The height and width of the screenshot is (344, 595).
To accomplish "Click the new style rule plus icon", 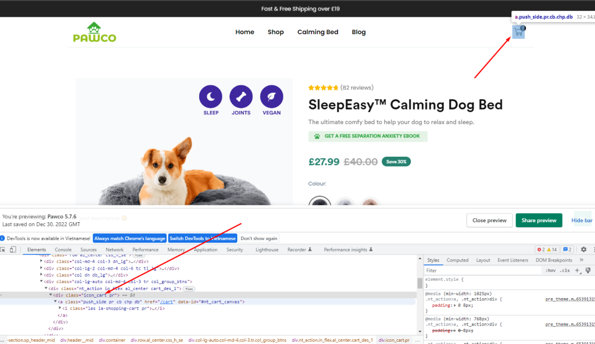I will coord(577,270).
